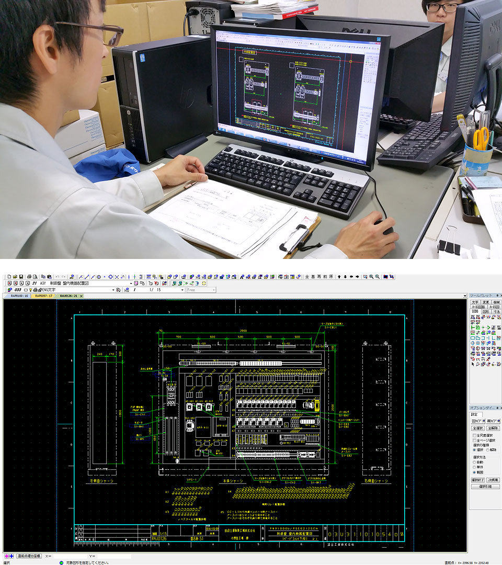Choose 単体 selection method

[x=475, y=467]
